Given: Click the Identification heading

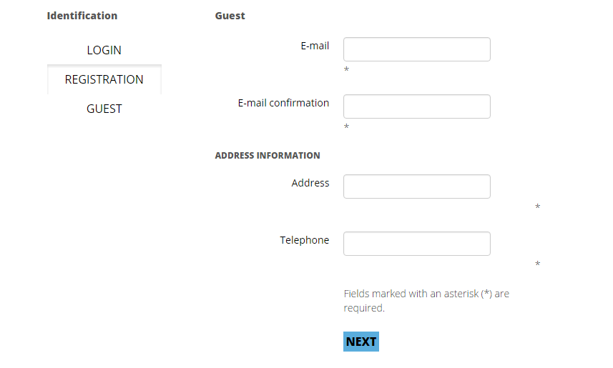Looking at the screenshot, I should (82, 16).
